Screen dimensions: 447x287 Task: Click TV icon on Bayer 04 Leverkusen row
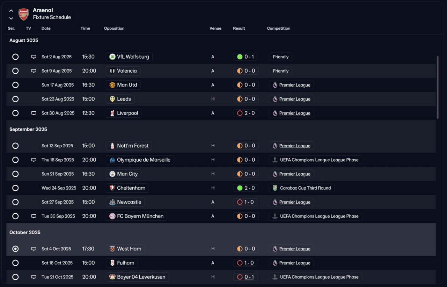34,277
